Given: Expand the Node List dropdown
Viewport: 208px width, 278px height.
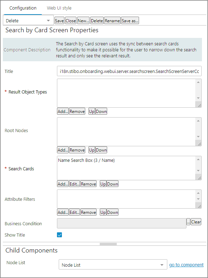Looking at the screenshot, I should pos(113,265).
